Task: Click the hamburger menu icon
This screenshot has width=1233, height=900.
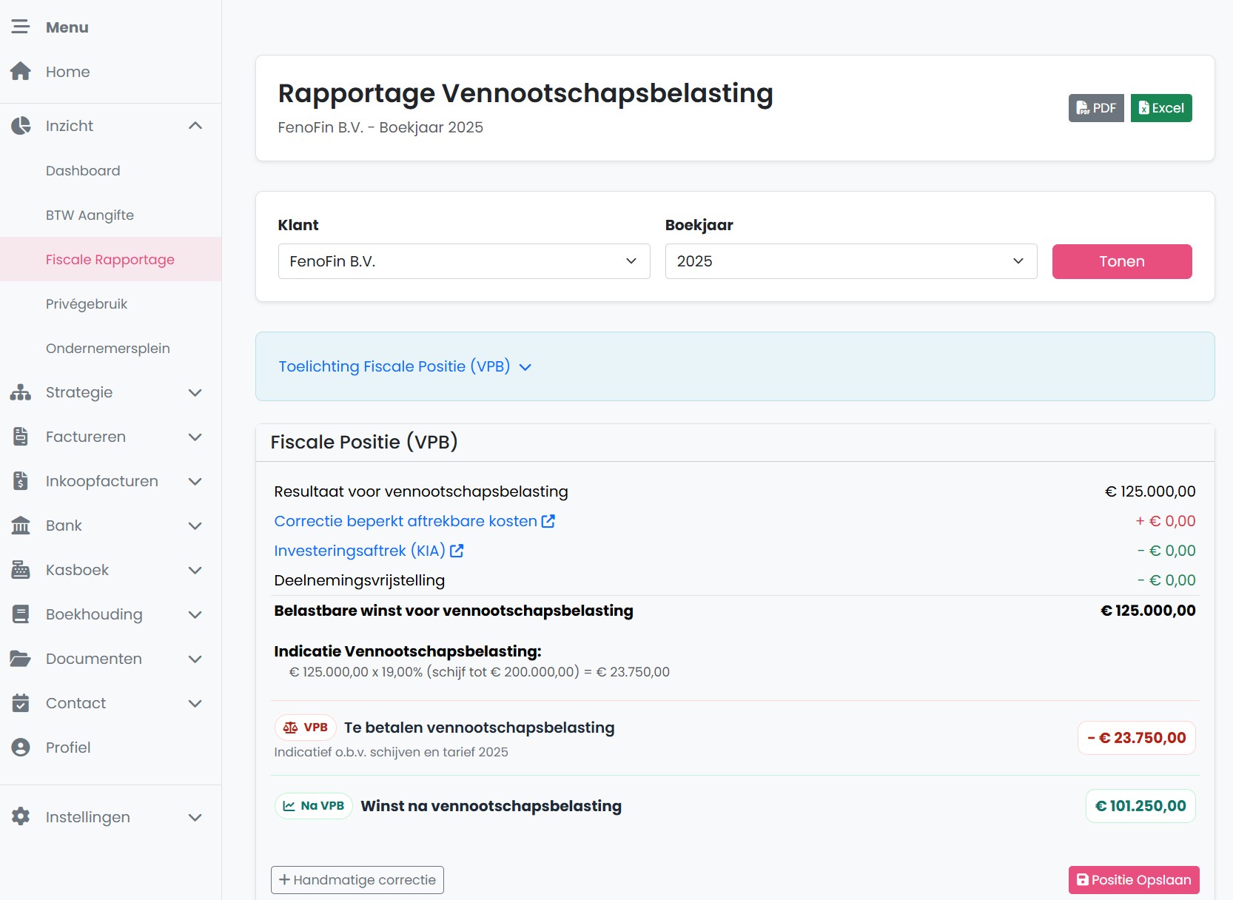Action: 21,27
